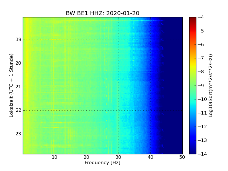Image resolution: width=228 pixels, height=171 pixels.
Task: Click the plot title BW BE1 HHZ: 2020-01-20
Action: click(x=103, y=13)
